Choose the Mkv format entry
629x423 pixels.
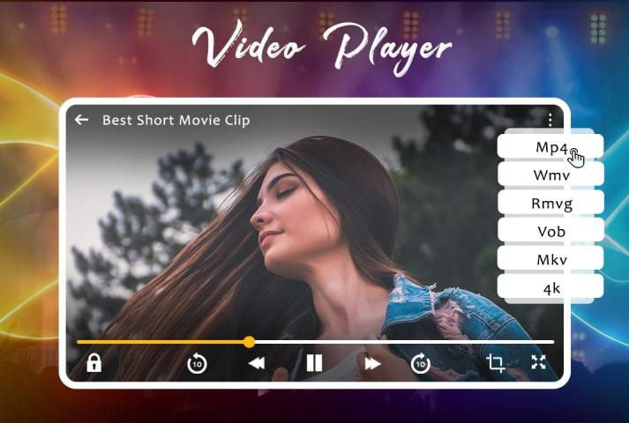click(x=550, y=260)
